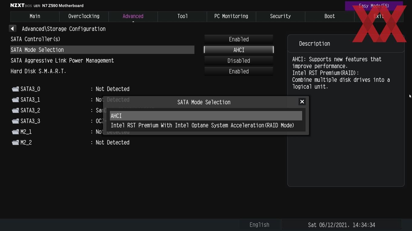Click the M2_2 drive icon
This screenshot has height=231, width=412.
15,143
